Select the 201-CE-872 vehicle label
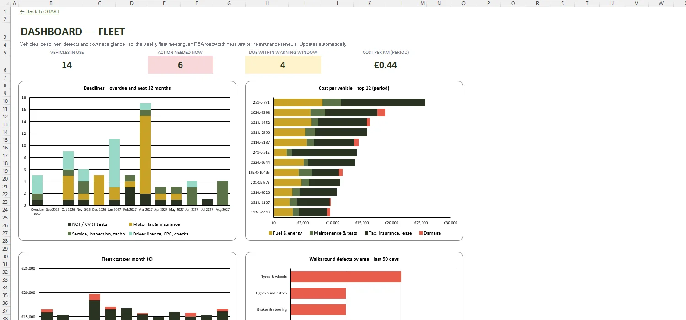The image size is (686, 320). pos(260,182)
